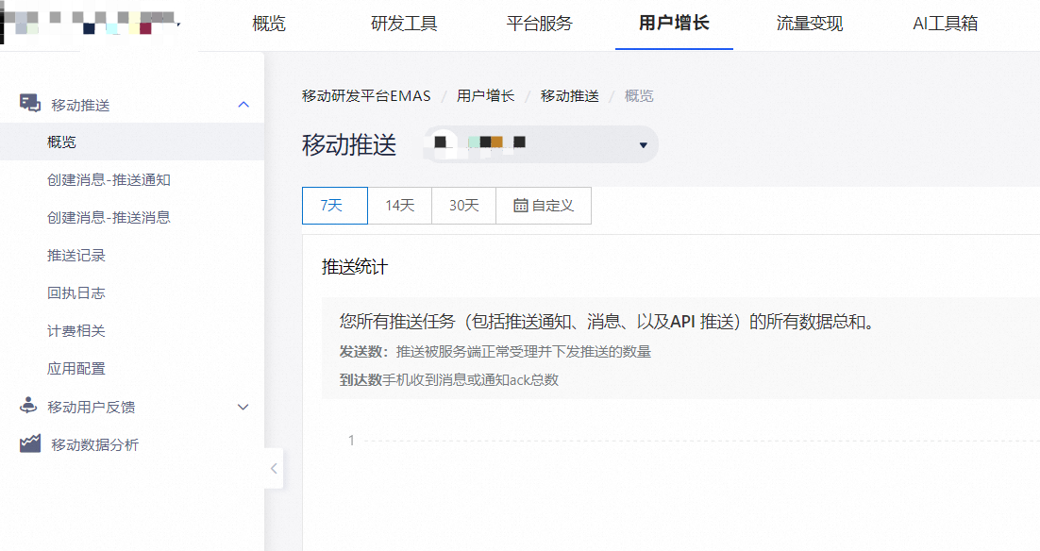Screen dimensions: 1040x551
Task: Select the 14天 time range
Action: [400, 206]
